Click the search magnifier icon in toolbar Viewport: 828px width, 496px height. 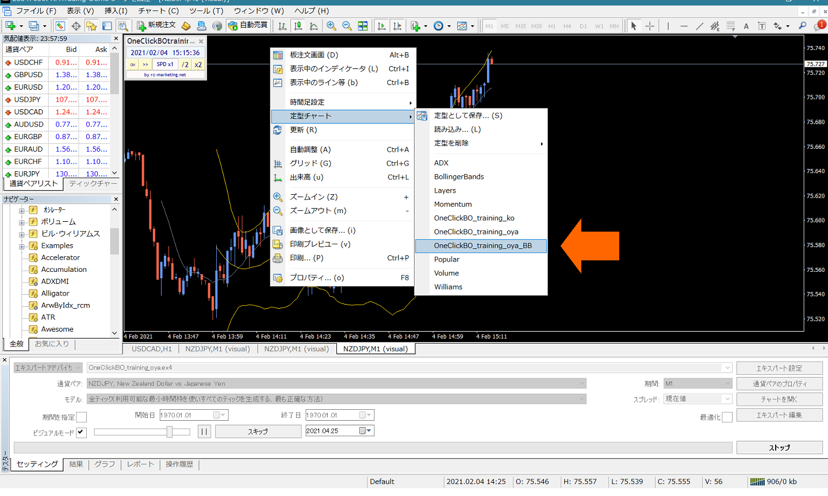pos(802,26)
